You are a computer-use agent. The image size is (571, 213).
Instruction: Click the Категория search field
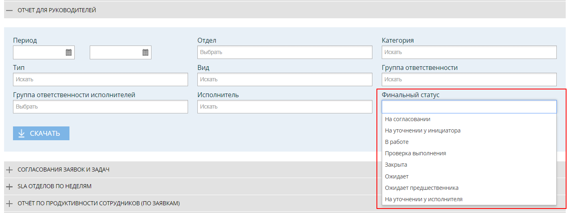coord(469,52)
